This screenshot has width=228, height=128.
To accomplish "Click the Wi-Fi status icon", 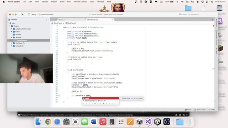I will (182, 1).
